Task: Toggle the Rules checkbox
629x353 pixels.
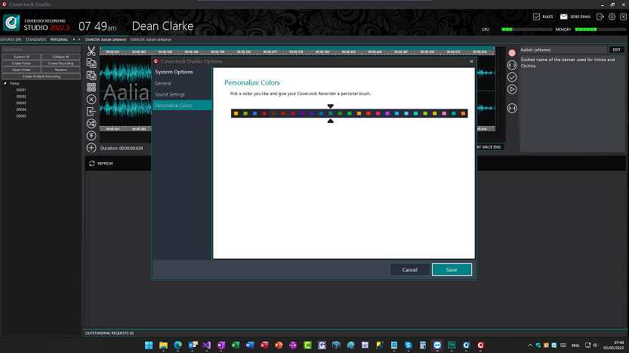Action: [x=536, y=16]
